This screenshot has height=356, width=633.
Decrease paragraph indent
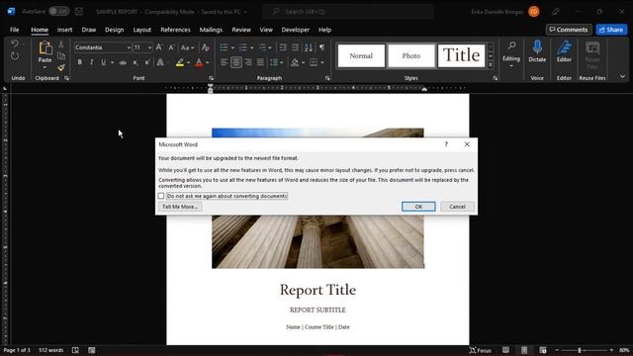click(283, 47)
